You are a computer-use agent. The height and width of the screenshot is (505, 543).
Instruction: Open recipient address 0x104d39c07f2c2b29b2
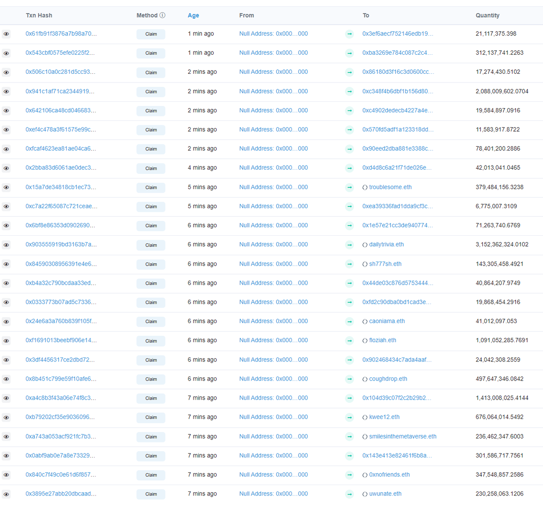point(397,398)
